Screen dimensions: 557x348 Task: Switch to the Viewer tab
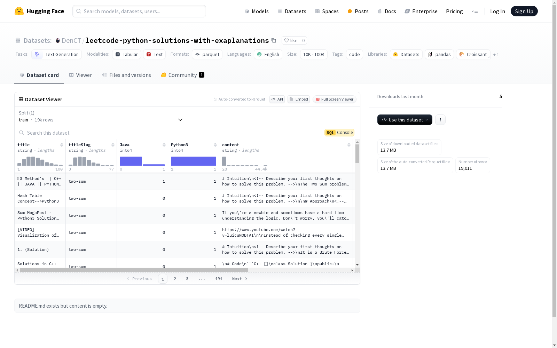[x=80, y=75]
